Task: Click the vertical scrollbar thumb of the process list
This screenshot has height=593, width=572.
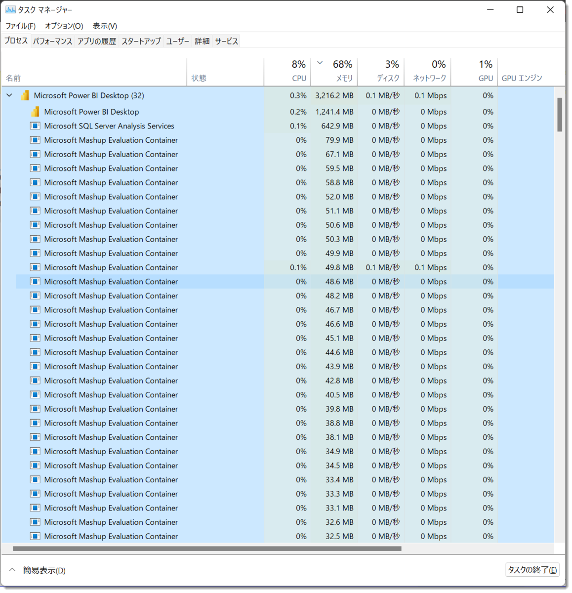Action: 560,115
